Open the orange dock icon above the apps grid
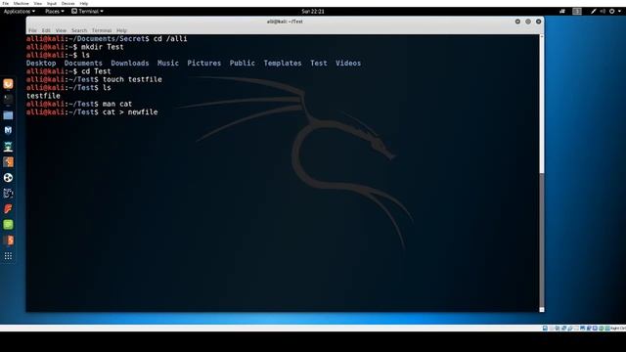The height and width of the screenshot is (352, 626). coord(8,241)
